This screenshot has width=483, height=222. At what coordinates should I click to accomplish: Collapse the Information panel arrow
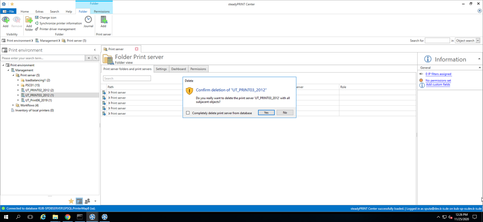coord(479,59)
